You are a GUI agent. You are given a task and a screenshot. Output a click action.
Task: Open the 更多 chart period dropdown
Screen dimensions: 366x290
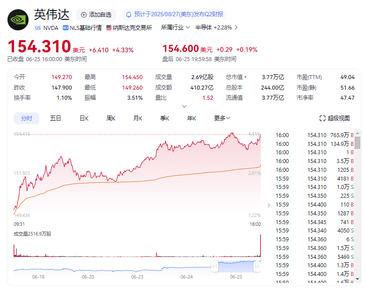click(222, 118)
